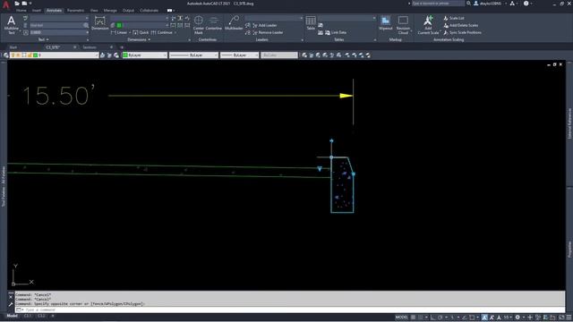Screen dimensions: 573x322
Task: Click the find text search icon
Action: coord(86,25)
